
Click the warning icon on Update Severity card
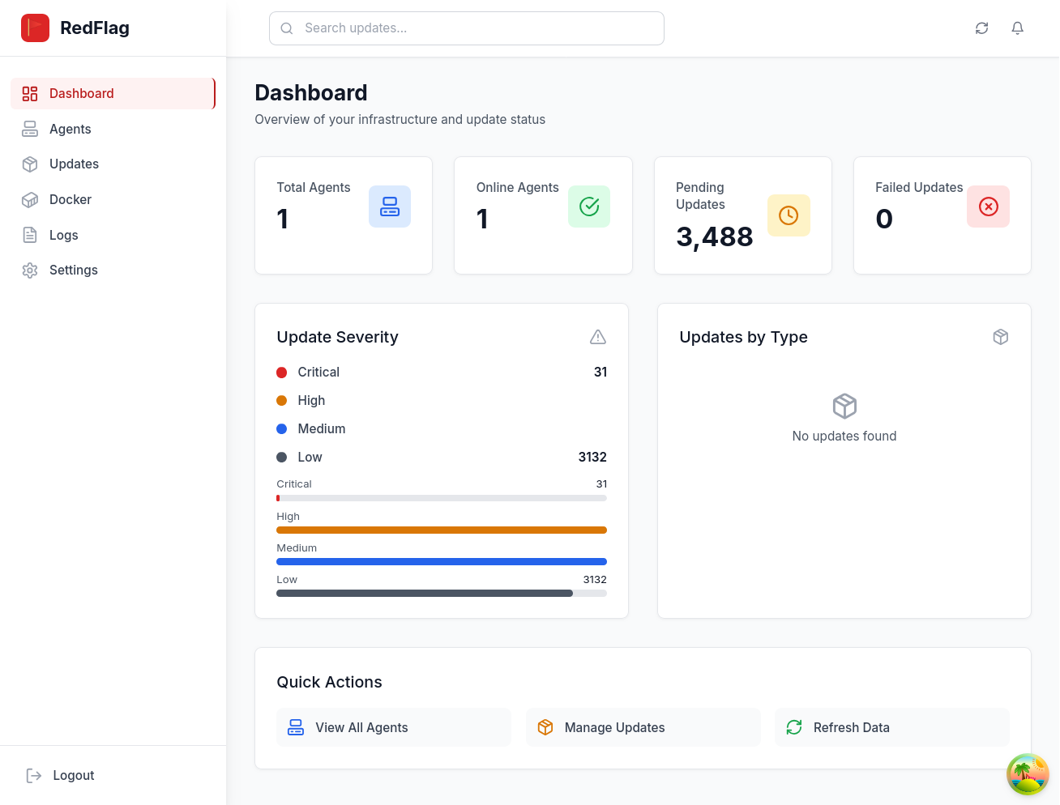pos(597,336)
